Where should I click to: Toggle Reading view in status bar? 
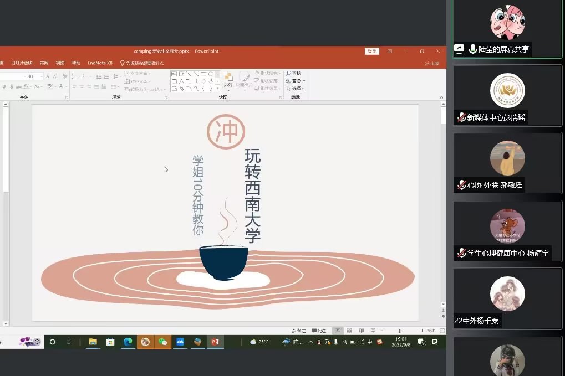(x=362, y=331)
